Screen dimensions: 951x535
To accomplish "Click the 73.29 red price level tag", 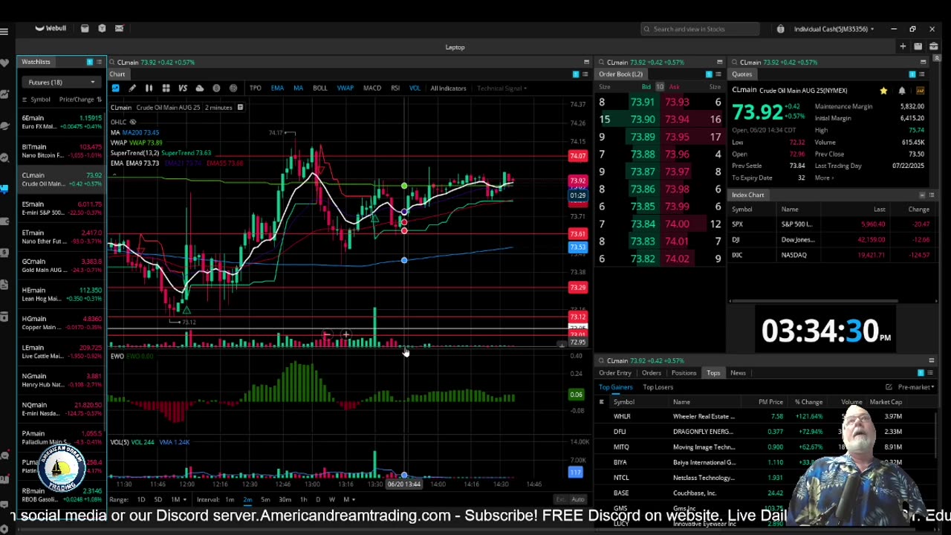I will point(577,288).
